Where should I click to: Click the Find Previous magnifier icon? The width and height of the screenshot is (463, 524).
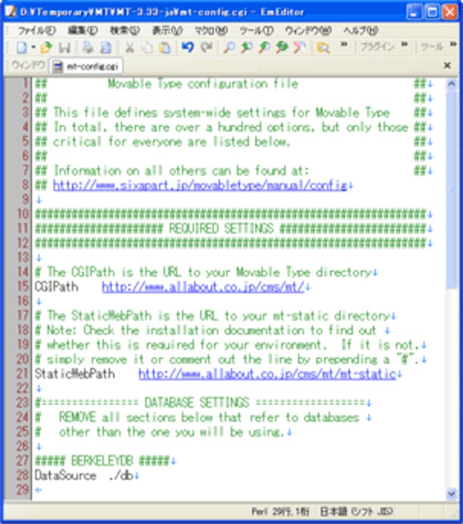(x=264, y=47)
